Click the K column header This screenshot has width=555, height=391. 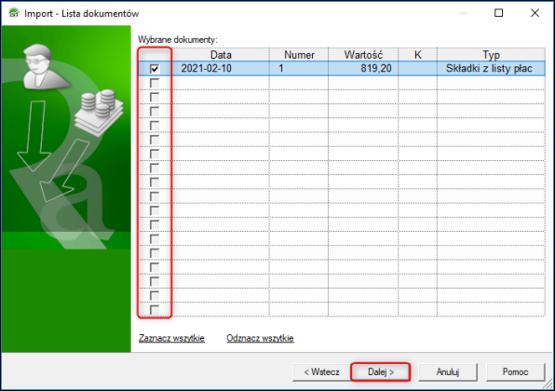click(x=418, y=55)
